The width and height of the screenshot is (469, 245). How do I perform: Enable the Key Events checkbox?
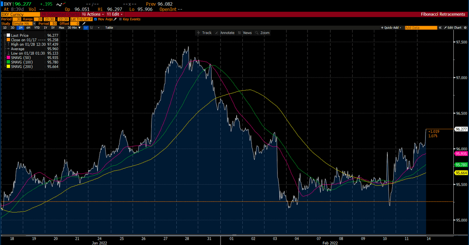[x=121, y=19]
